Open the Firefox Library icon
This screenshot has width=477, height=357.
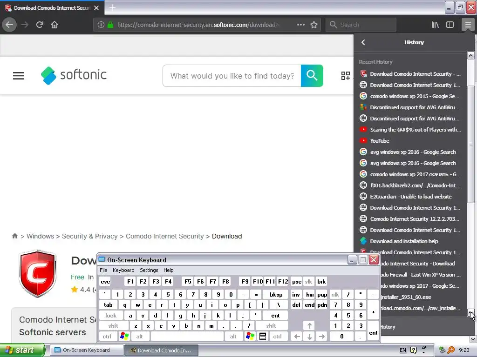pos(435,25)
